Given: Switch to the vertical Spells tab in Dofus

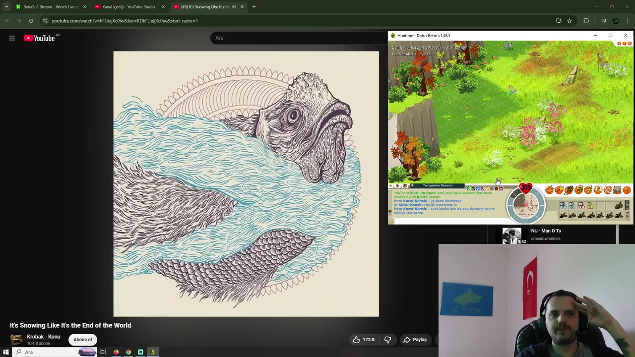Looking at the screenshot, I should [x=627, y=205].
